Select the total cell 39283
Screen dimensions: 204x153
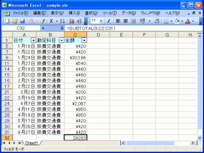[x=75, y=138]
